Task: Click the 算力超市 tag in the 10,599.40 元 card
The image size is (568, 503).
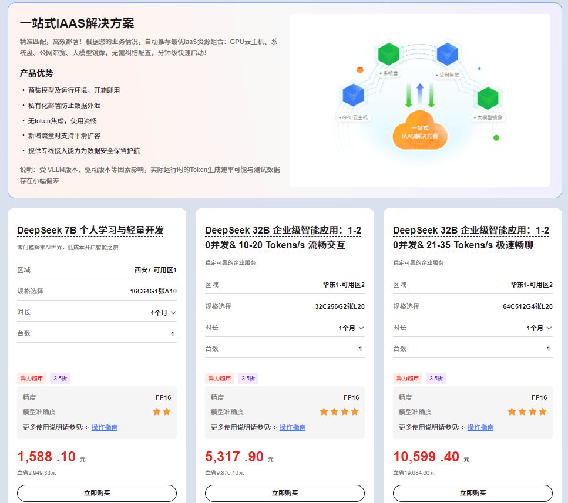Action: (x=408, y=378)
